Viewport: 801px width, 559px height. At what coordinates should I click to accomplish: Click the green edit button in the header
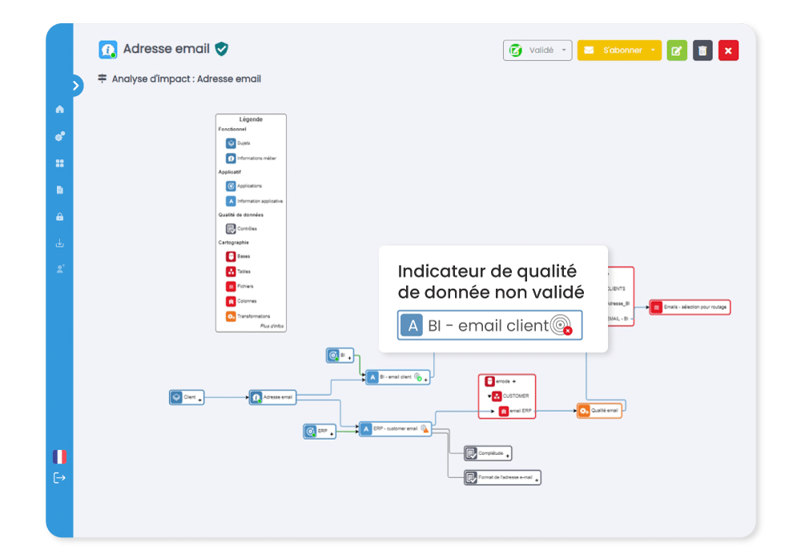677,50
